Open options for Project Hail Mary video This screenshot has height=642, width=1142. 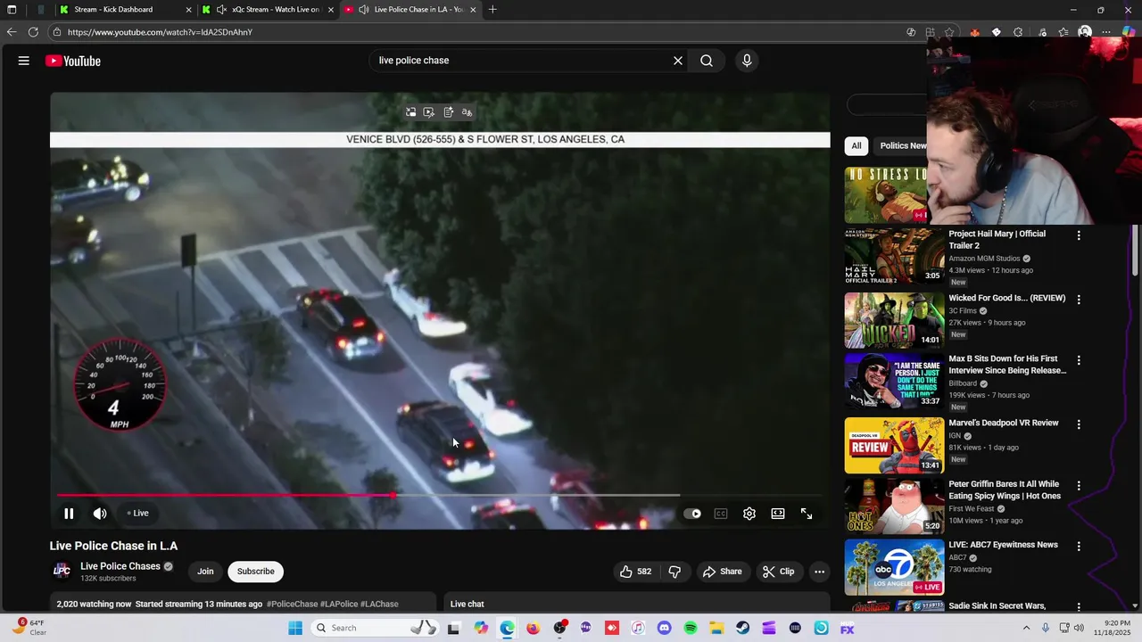tap(1079, 236)
